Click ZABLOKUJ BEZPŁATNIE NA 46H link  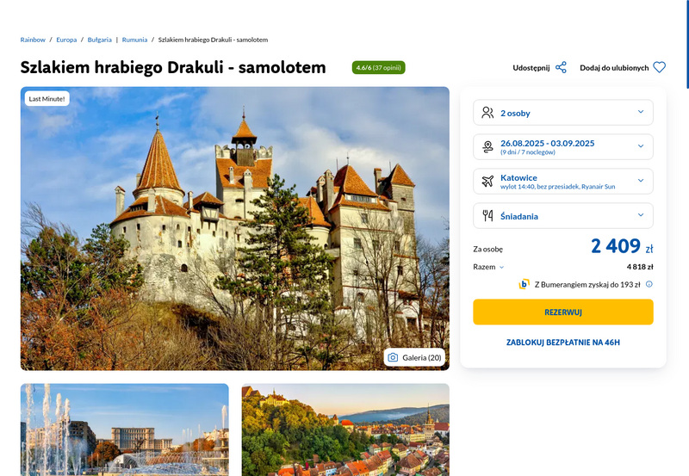[563, 342]
